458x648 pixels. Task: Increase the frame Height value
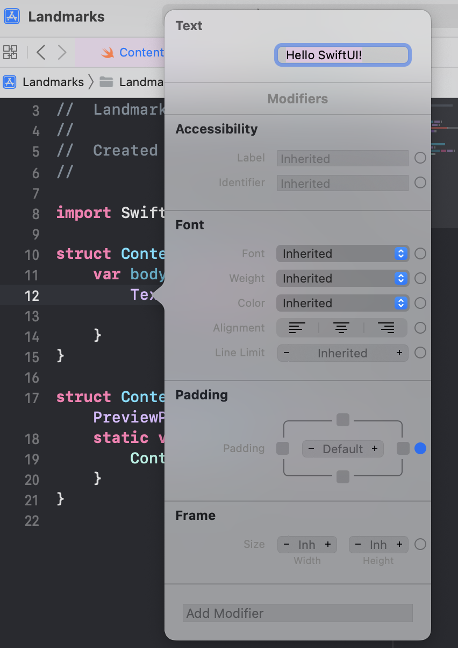point(399,545)
